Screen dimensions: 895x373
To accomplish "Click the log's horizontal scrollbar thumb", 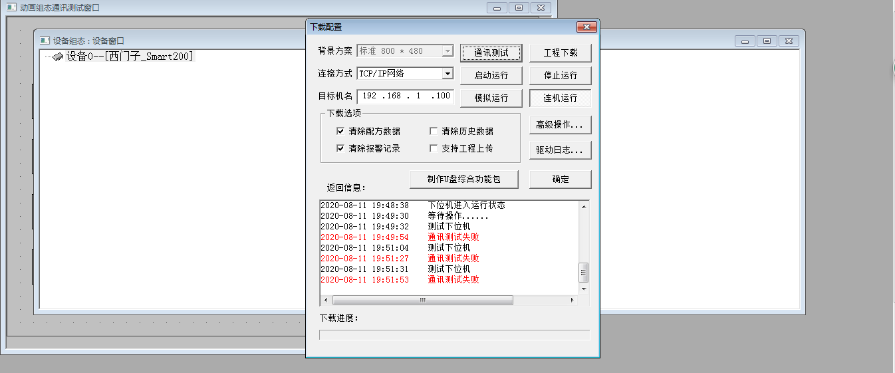I will pos(422,301).
